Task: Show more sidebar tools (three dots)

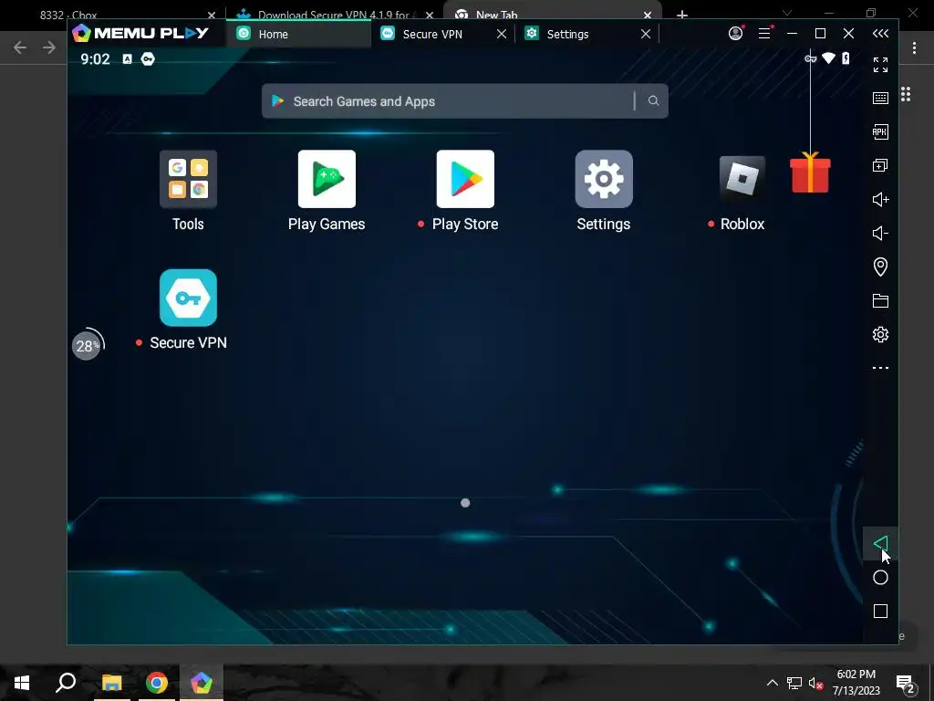Action: coord(880,368)
